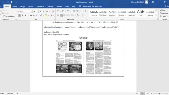Toggle Show/Hide paragraph marks
Screen dimensions: 169x95
[x=85, y=11]
